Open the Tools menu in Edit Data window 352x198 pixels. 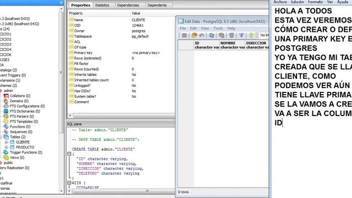218,28
